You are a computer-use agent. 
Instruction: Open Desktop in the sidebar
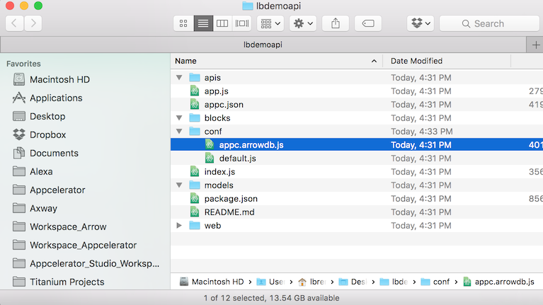(39, 116)
